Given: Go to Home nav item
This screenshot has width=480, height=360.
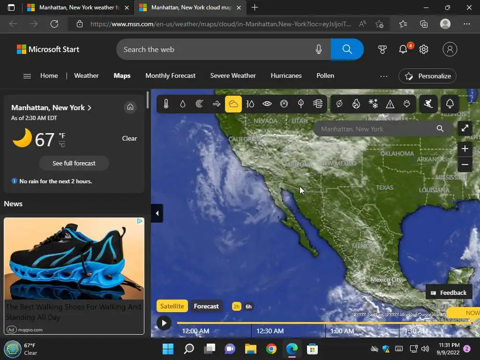Looking at the screenshot, I should click(x=49, y=75).
